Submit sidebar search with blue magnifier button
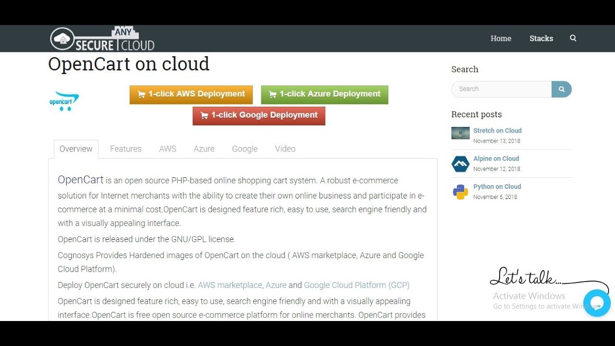 [x=562, y=89]
